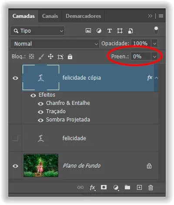Collapse effects list of felicidade cópia
This screenshot has height=205, width=174.
click(156, 78)
